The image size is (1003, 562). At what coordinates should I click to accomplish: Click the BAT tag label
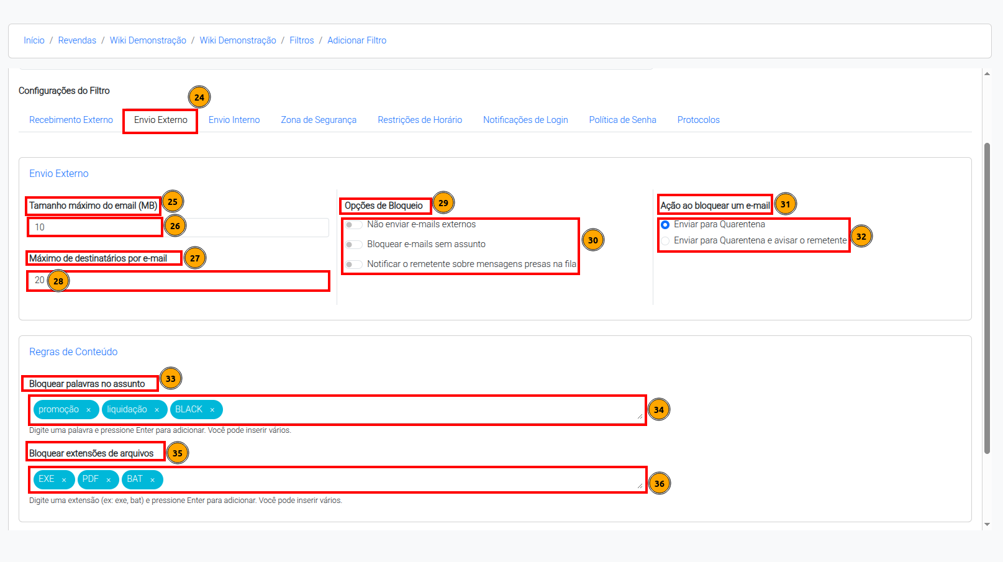click(x=135, y=479)
